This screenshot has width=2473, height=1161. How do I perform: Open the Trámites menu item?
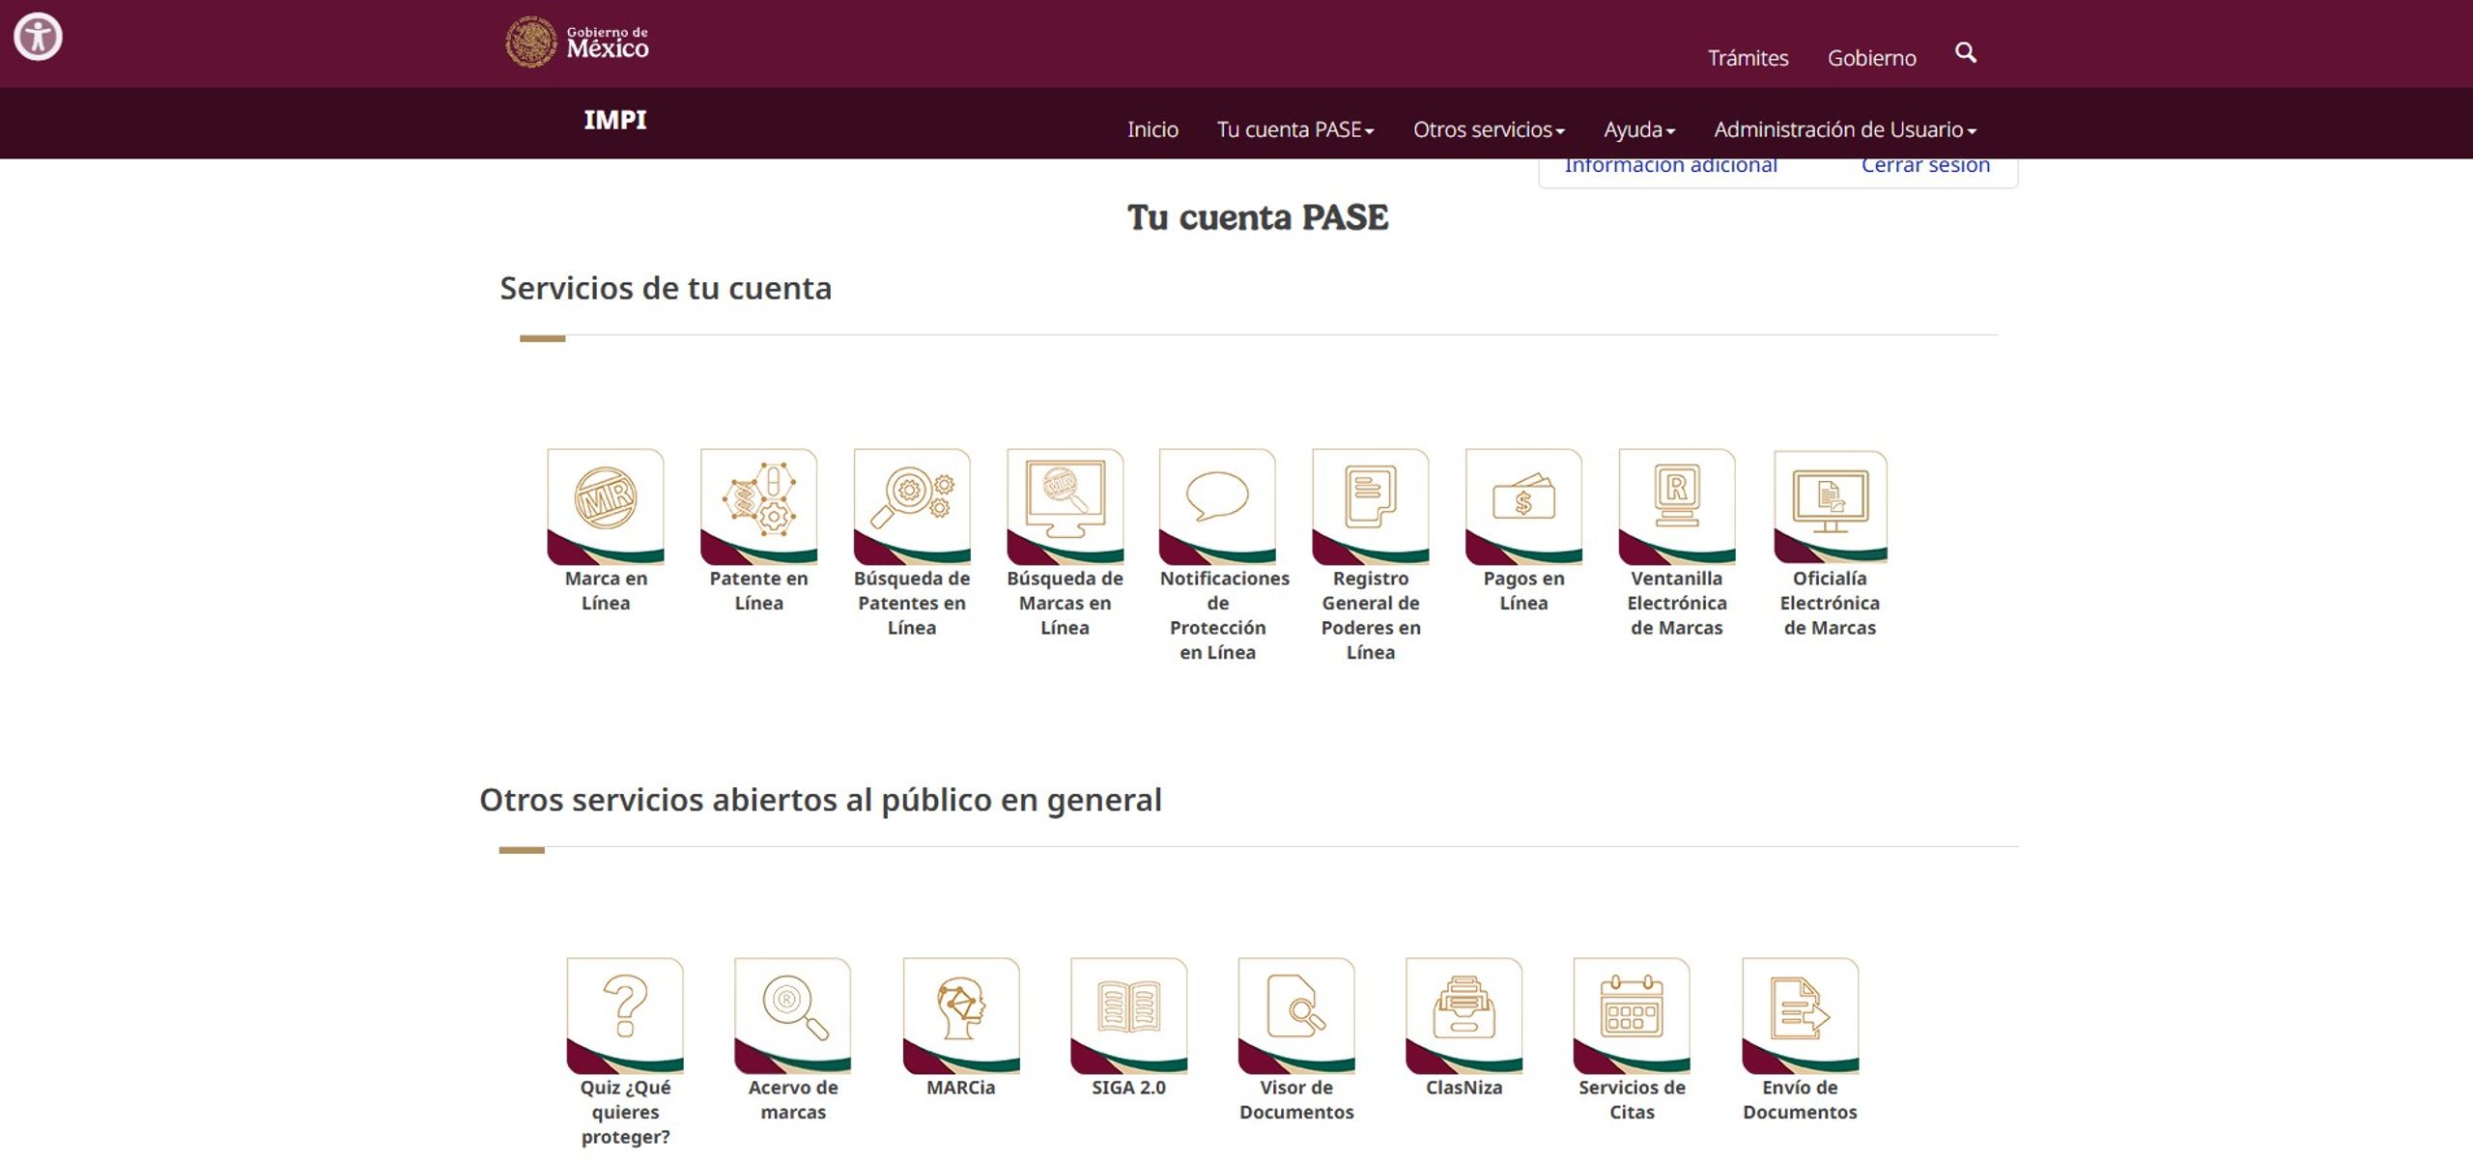pos(1748,58)
